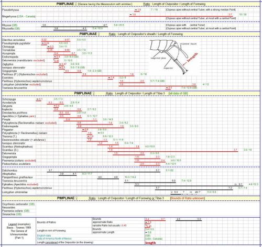Click the ovipositor anatomy drawing
The height and width of the screenshot is (247, 262).
[x=173, y=57]
